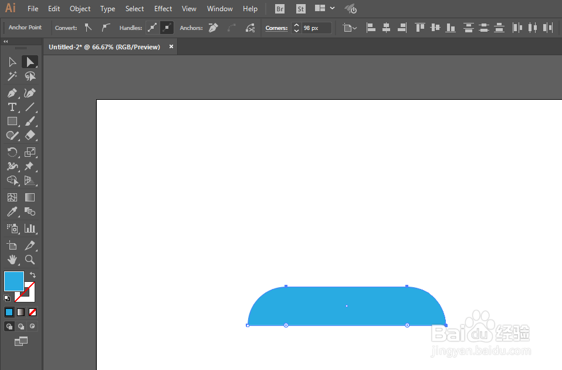Enable Draw Normal mode

[9, 326]
